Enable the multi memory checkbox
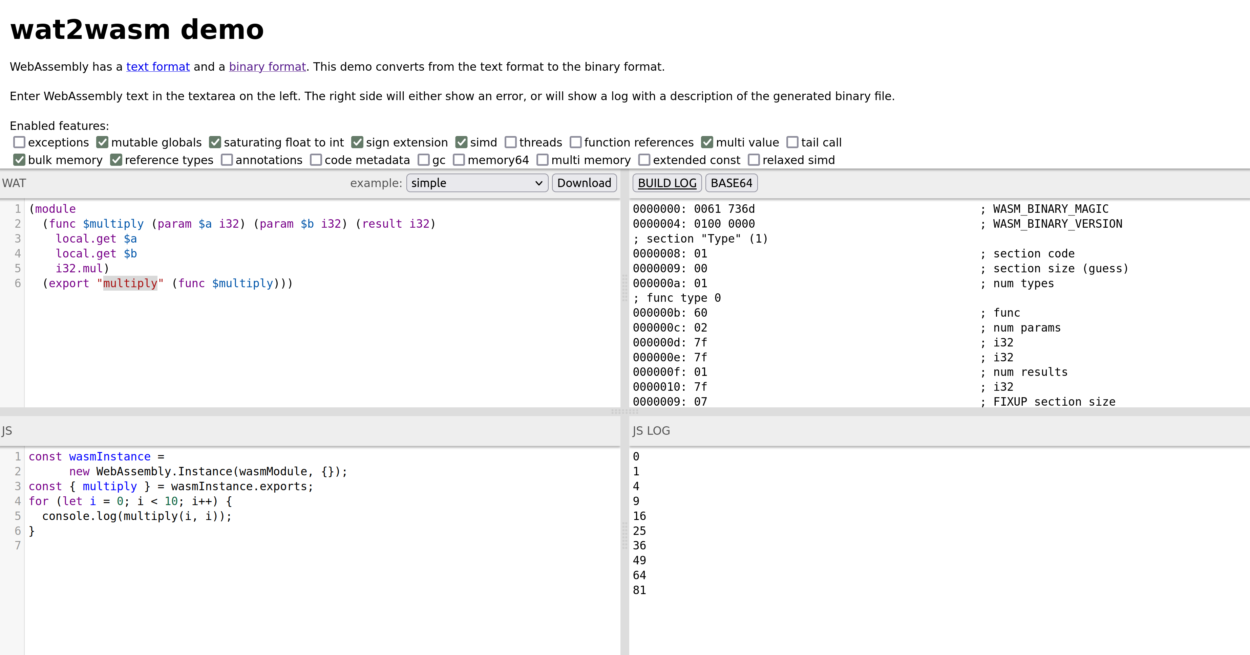1250x655 pixels. coord(543,159)
